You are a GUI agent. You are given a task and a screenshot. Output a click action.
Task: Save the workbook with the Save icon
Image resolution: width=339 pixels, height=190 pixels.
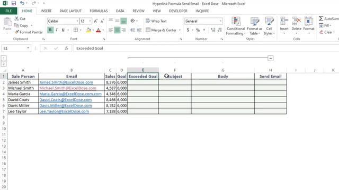pyautogui.click(x=14, y=3)
